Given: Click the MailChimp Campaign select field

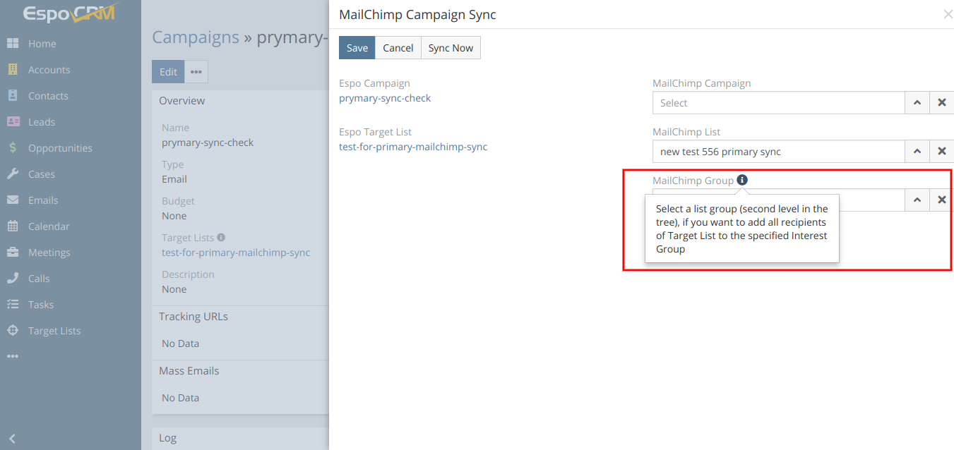Looking at the screenshot, I should (778, 103).
